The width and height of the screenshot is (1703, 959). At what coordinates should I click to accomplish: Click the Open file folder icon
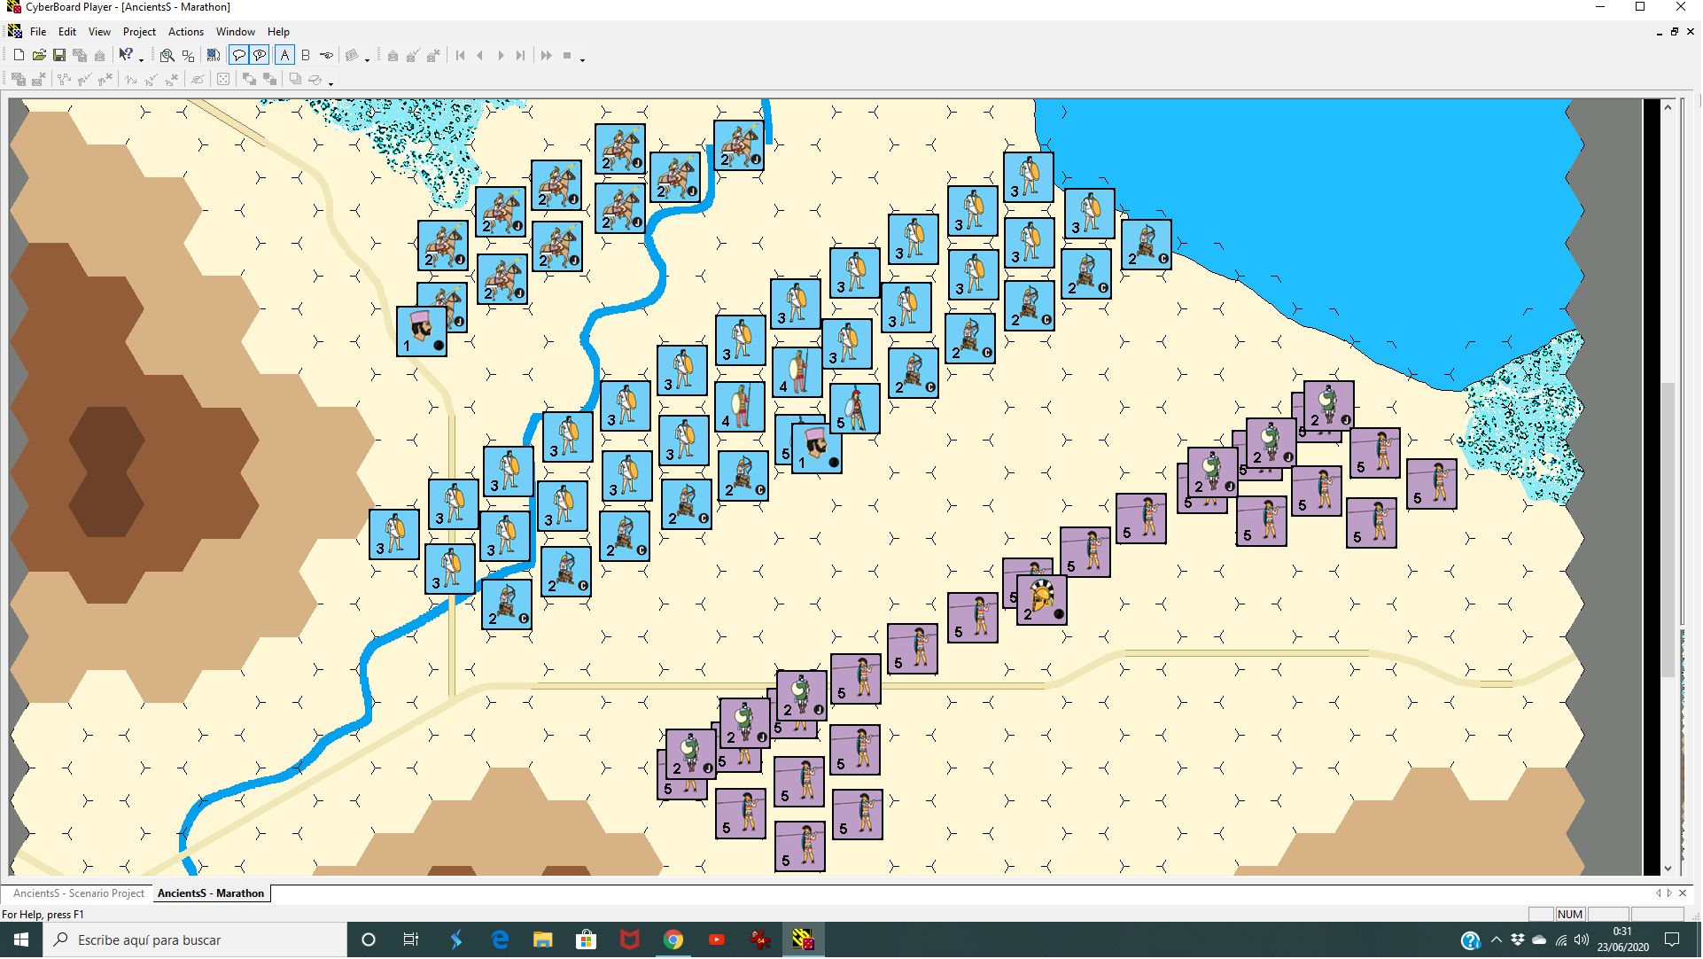(39, 55)
